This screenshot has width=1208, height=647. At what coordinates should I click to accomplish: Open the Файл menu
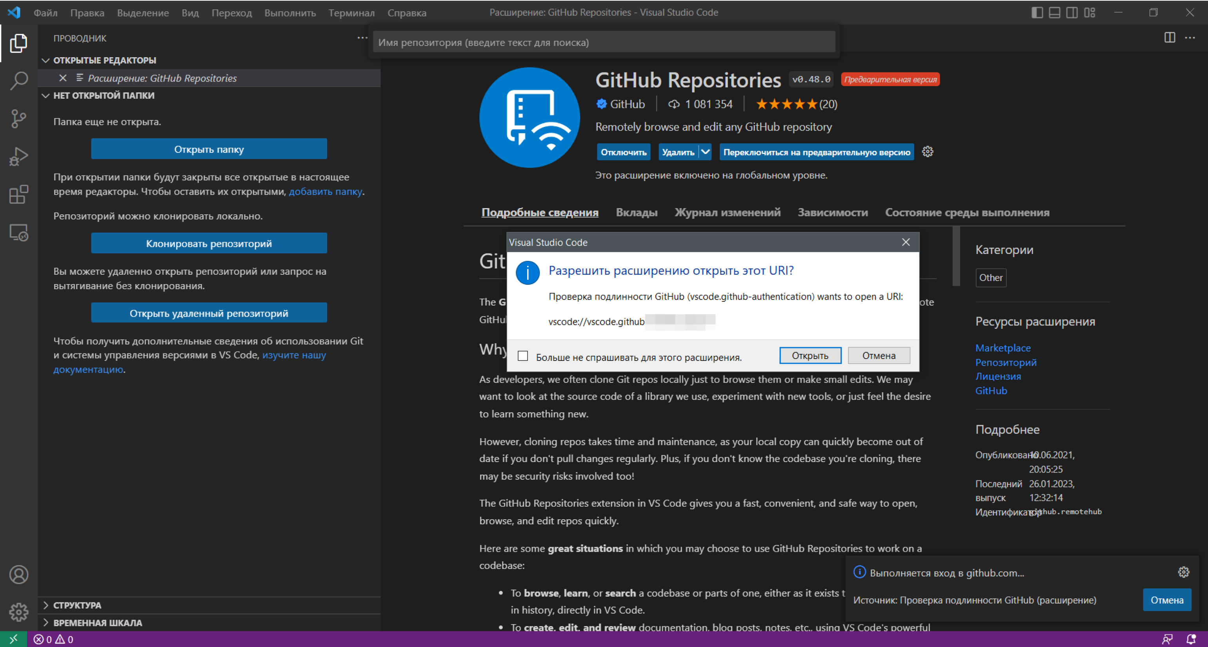coord(45,13)
